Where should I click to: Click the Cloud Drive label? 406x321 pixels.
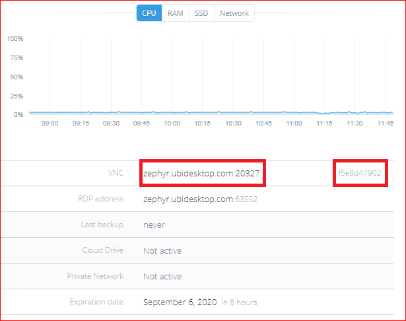pyautogui.click(x=102, y=250)
